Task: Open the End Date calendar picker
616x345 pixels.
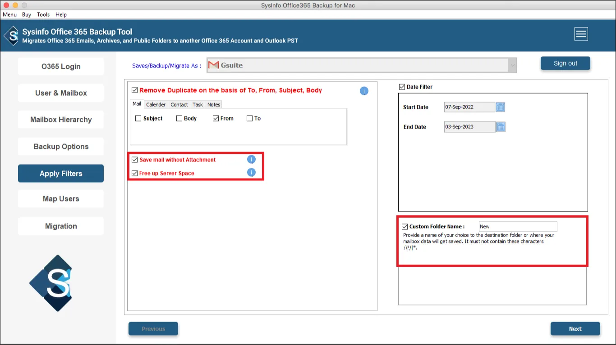Action: [x=501, y=127]
